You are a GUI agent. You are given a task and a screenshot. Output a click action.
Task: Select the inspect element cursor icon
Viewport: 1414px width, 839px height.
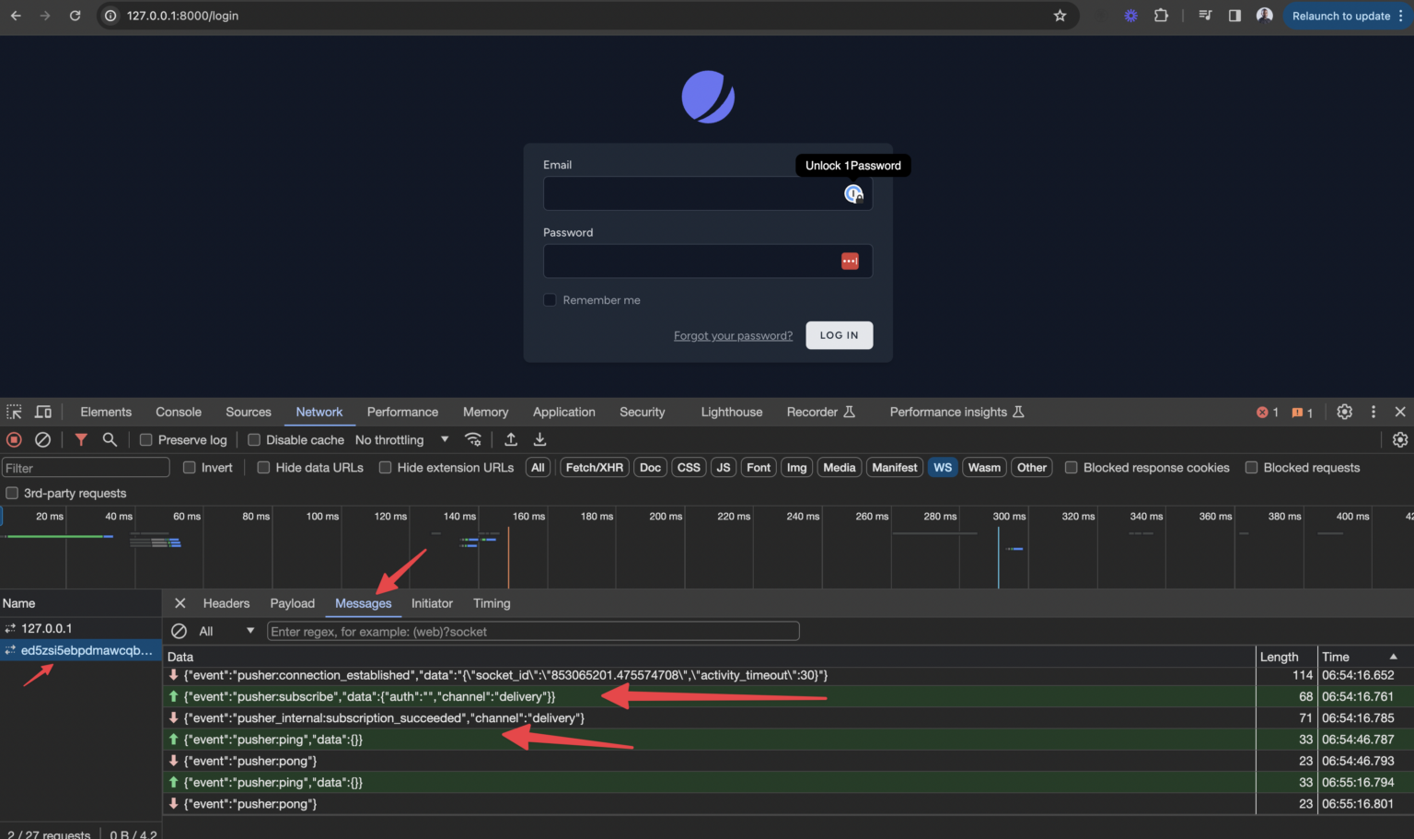(x=13, y=412)
